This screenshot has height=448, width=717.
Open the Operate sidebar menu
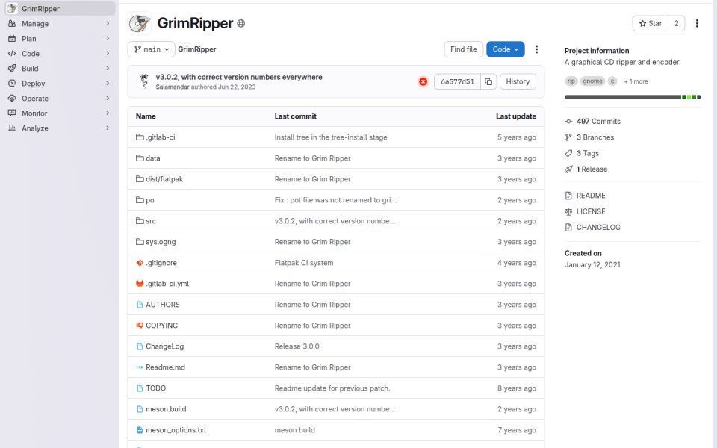click(x=60, y=99)
